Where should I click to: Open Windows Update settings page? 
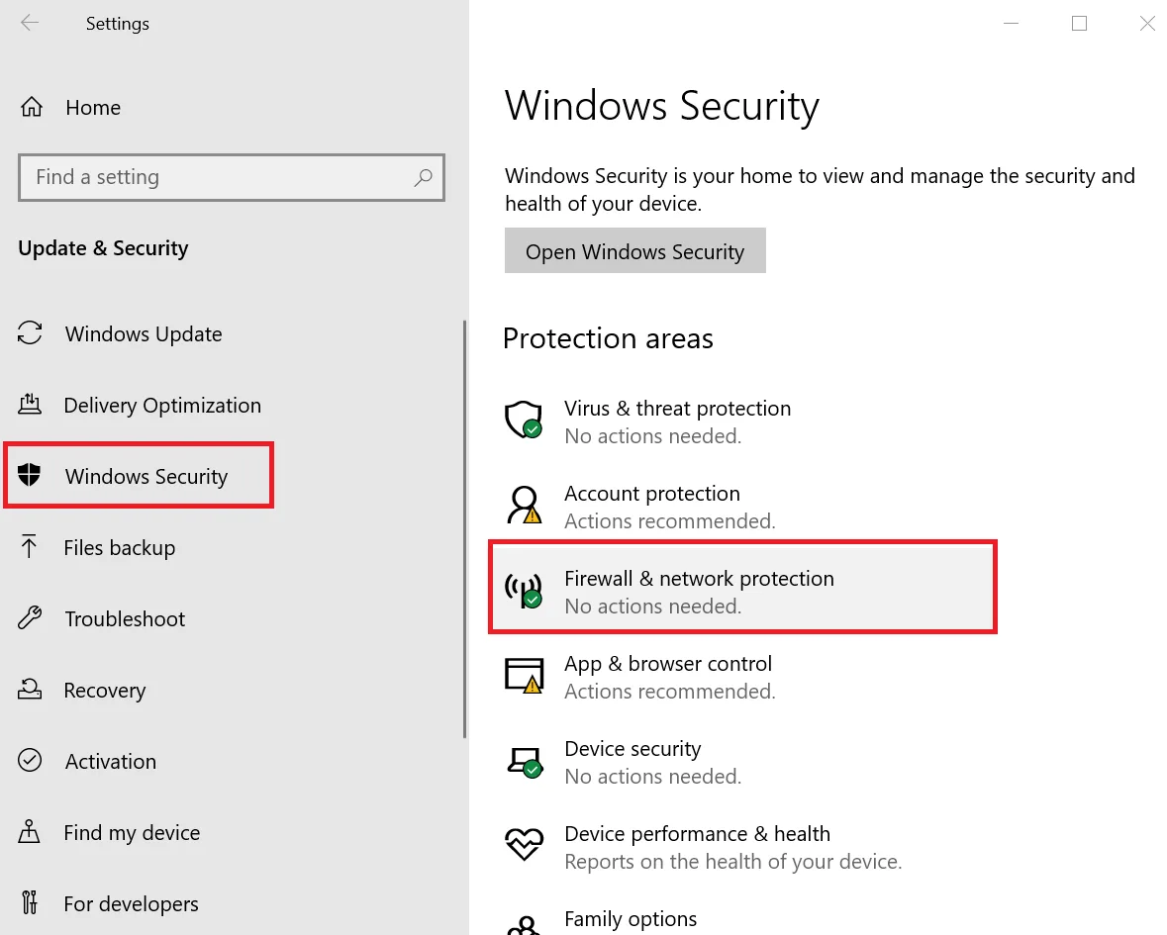pyautogui.click(x=144, y=334)
